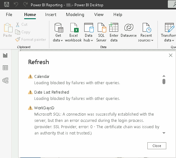Viewport: 176px width, 158px height.
Task: Connect to SQL Server source
Action: coord(101,32)
